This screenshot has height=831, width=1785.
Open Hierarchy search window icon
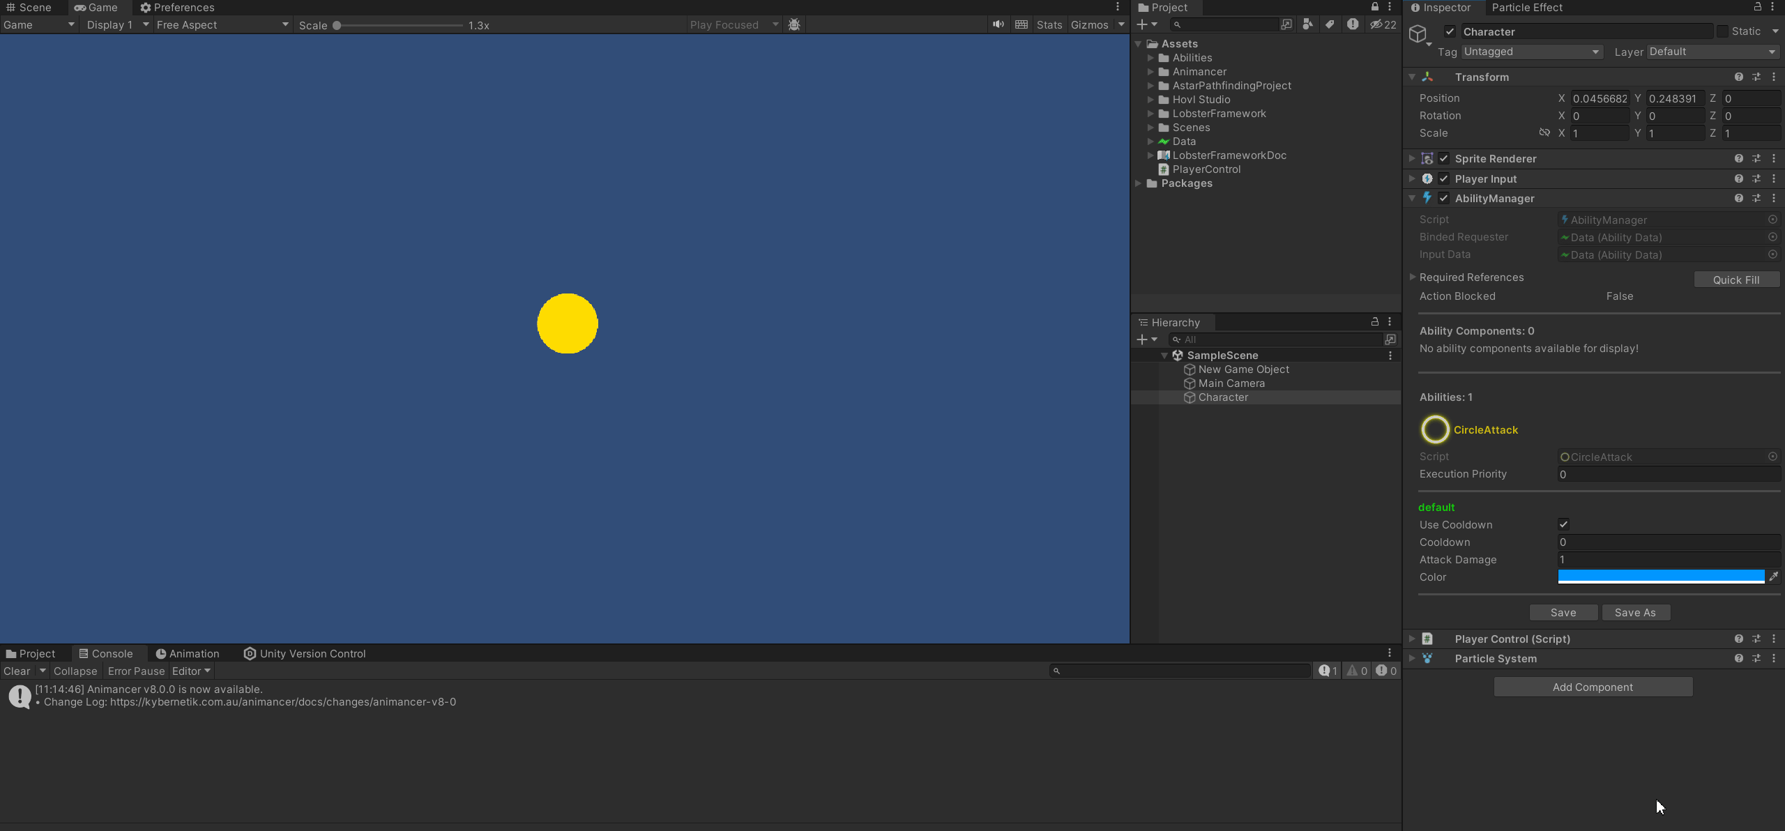click(x=1390, y=340)
